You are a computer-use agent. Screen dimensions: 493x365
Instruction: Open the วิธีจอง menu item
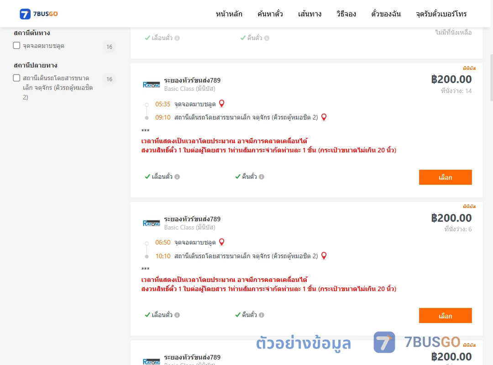(346, 14)
